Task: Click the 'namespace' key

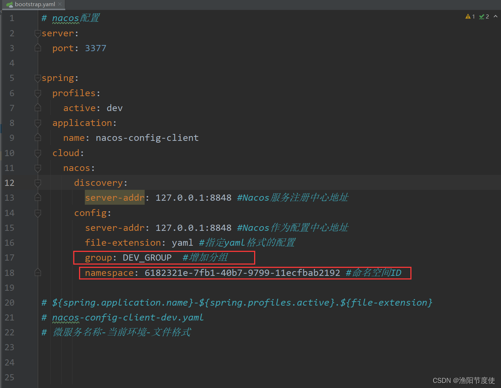Action: 109,273
